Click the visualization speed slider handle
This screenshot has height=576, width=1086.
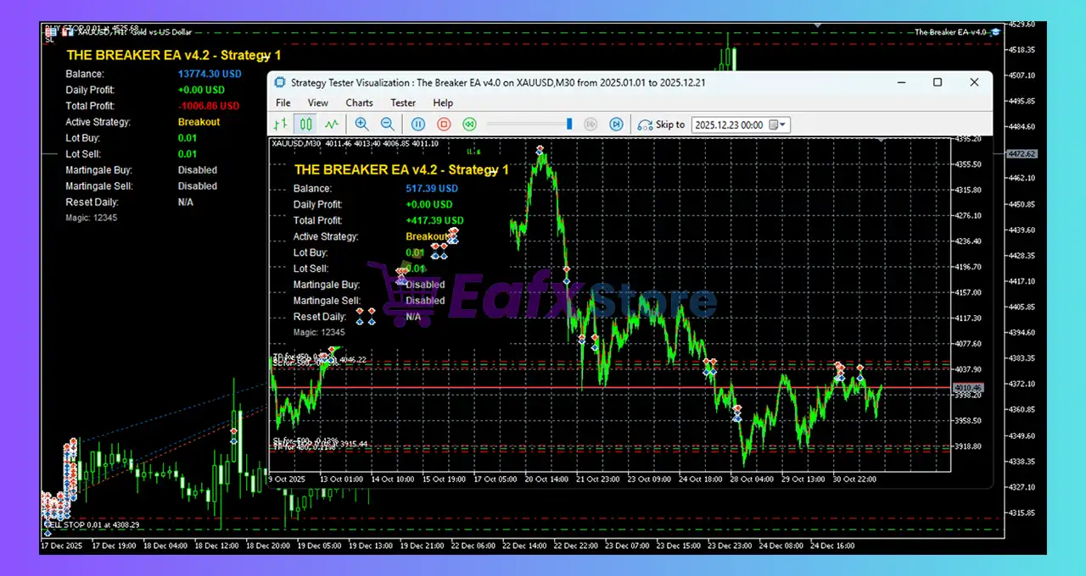pos(569,125)
